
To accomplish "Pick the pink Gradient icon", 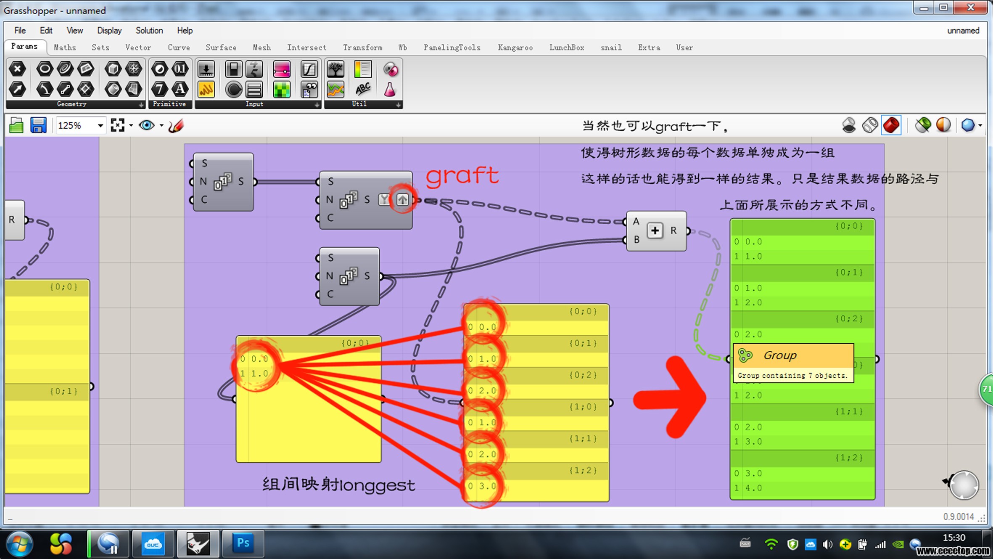I will [x=281, y=69].
